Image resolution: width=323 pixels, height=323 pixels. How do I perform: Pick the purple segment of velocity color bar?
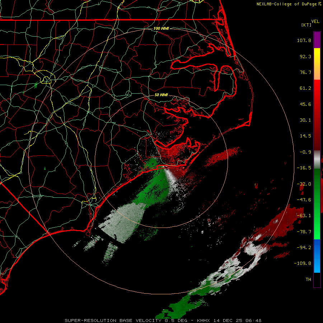pos(317,40)
